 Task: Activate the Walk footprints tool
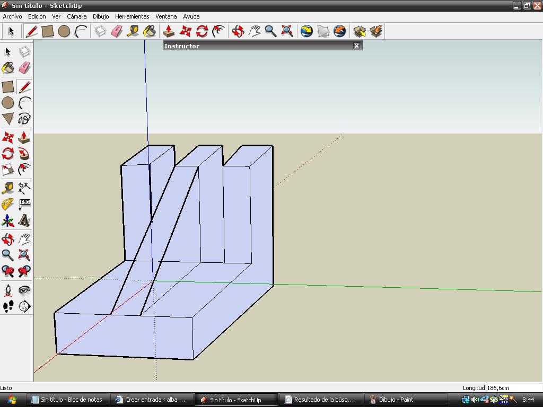click(7, 306)
